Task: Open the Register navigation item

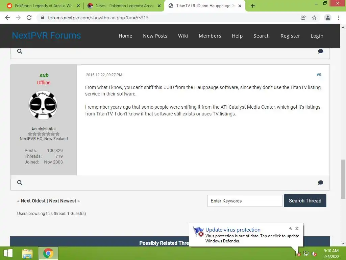Action: [x=290, y=36]
